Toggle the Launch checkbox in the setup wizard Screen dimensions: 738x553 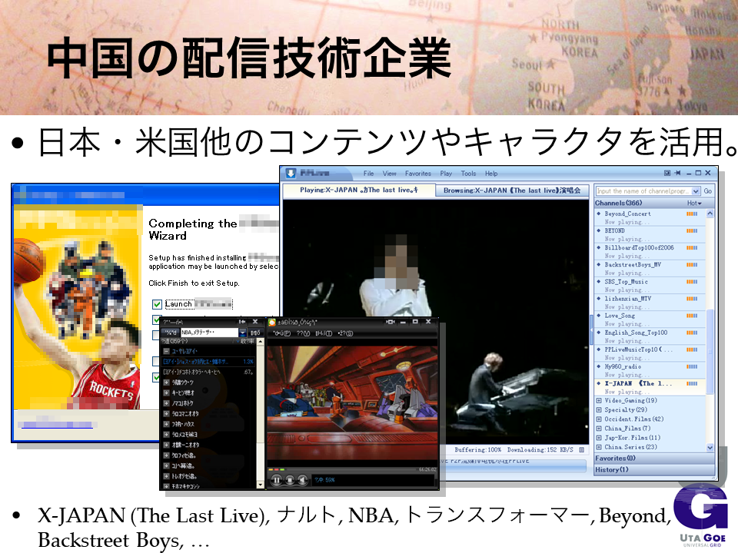pos(157,304)
